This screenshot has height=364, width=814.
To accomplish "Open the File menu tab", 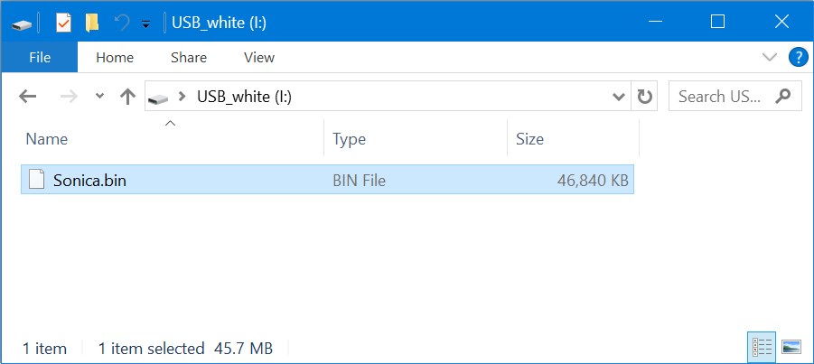I will pos(40,57).
